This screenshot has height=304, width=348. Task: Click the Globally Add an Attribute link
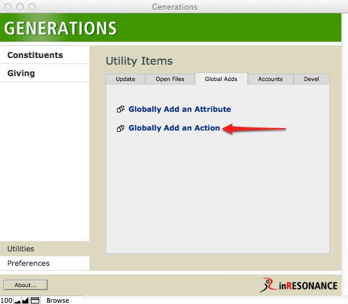(180, 109)
